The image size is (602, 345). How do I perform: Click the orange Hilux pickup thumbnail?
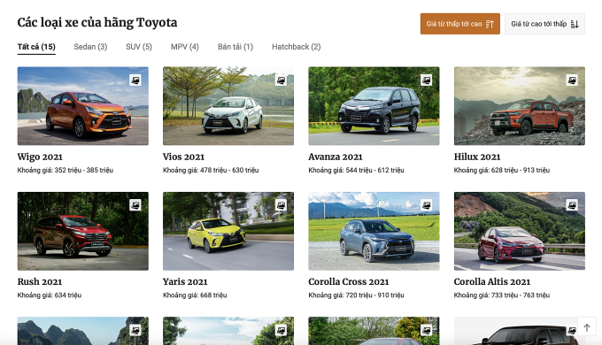point(520,106)
